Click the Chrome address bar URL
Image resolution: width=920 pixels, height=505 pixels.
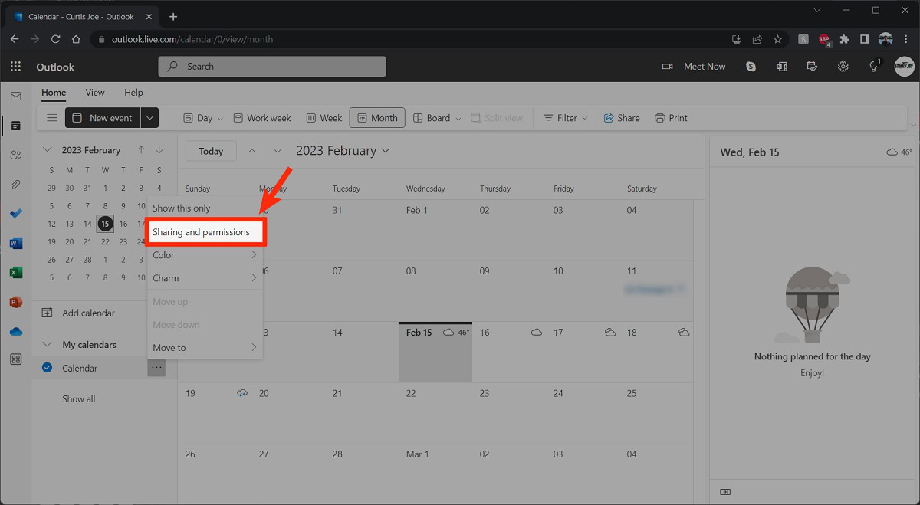pos(192,39)
